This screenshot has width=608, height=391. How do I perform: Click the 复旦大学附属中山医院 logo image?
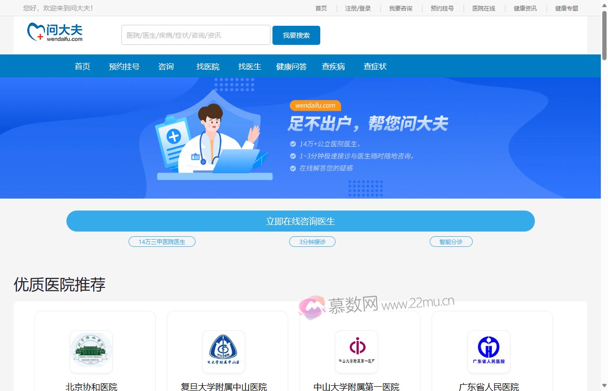click(x=224, y=352)
